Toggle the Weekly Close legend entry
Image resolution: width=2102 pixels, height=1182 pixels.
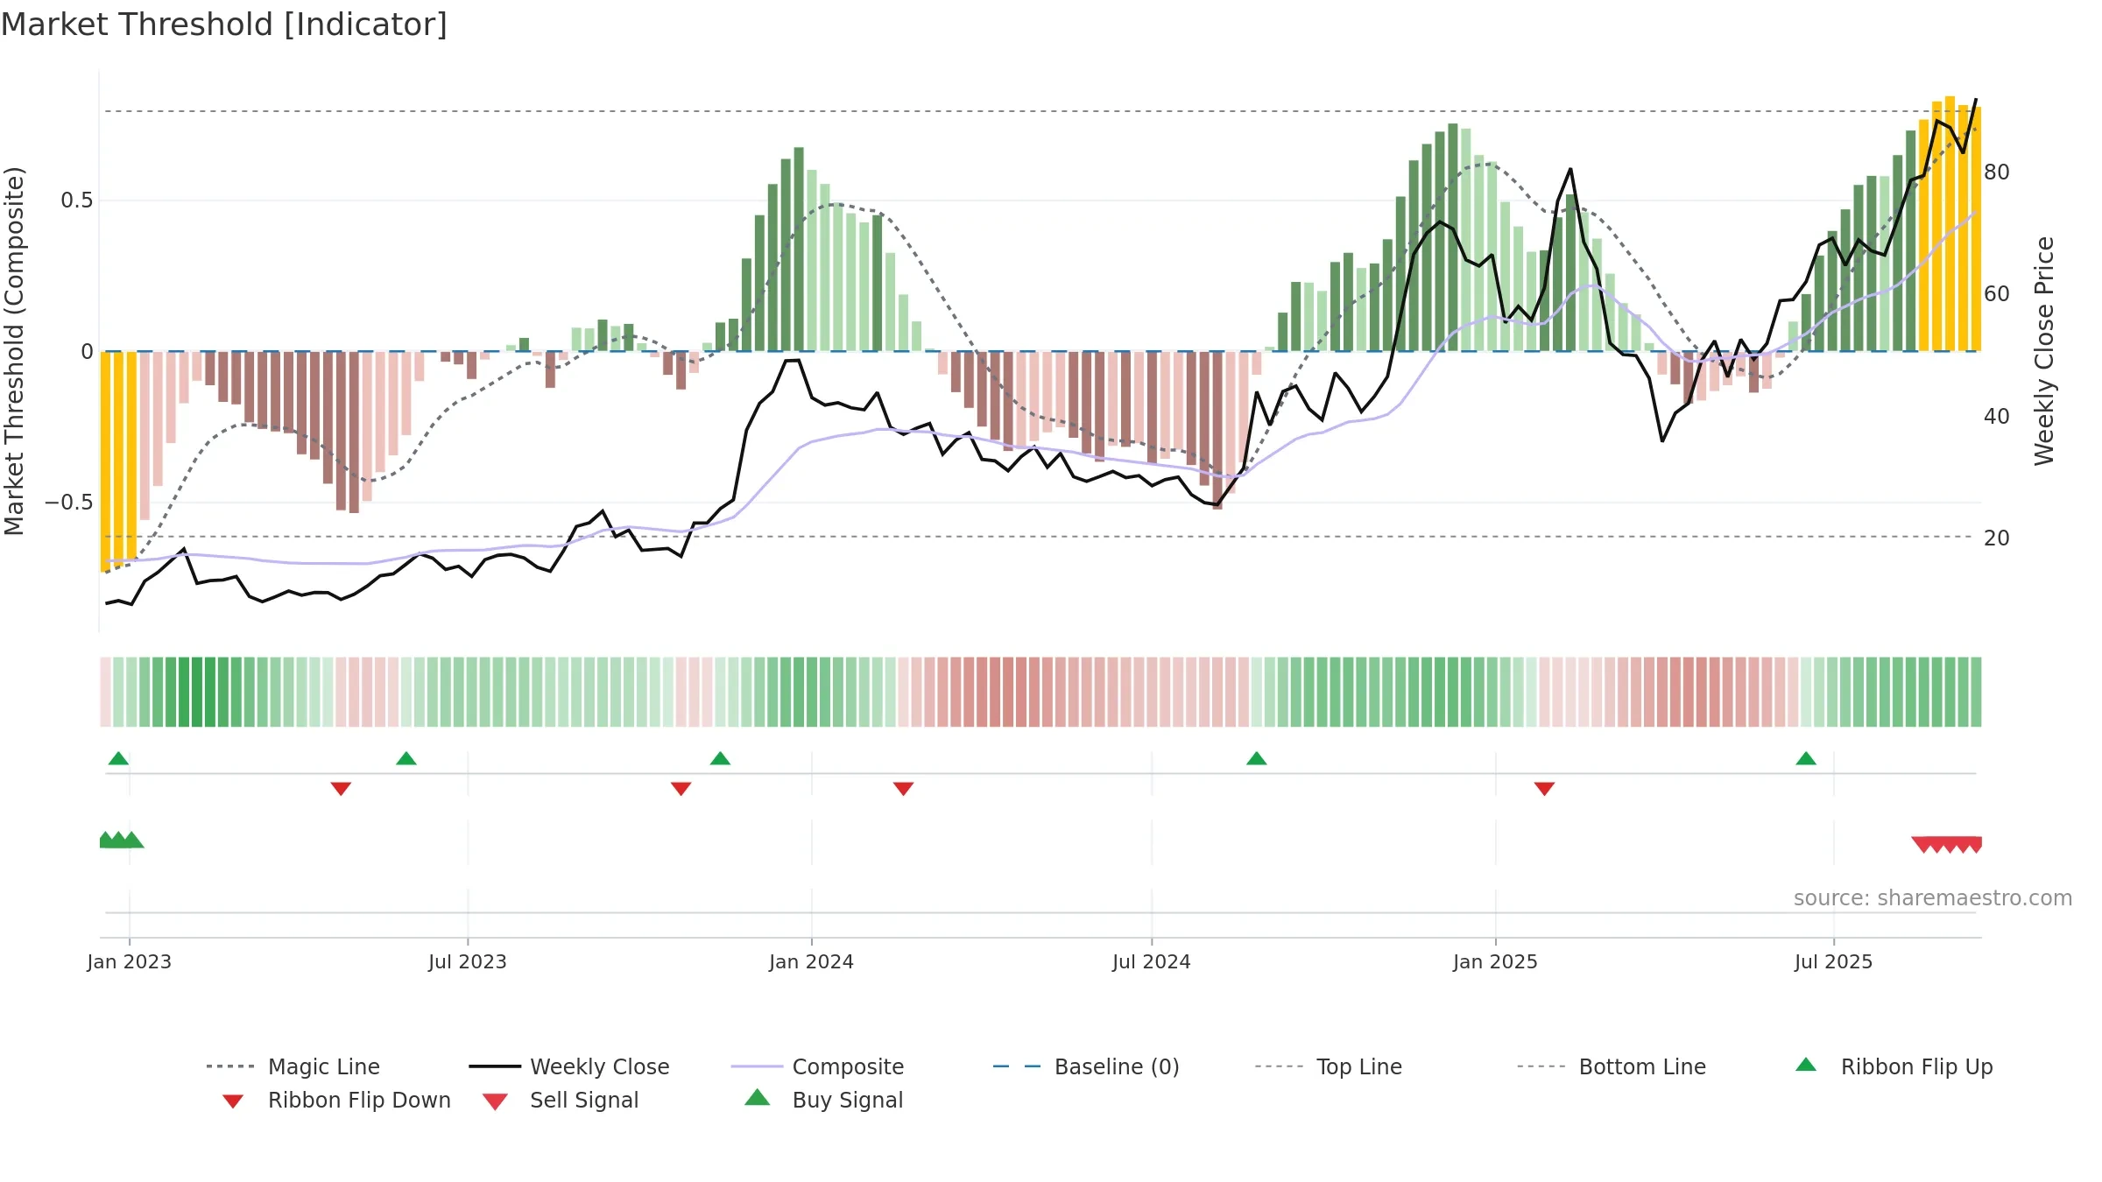click(569, 1066)
